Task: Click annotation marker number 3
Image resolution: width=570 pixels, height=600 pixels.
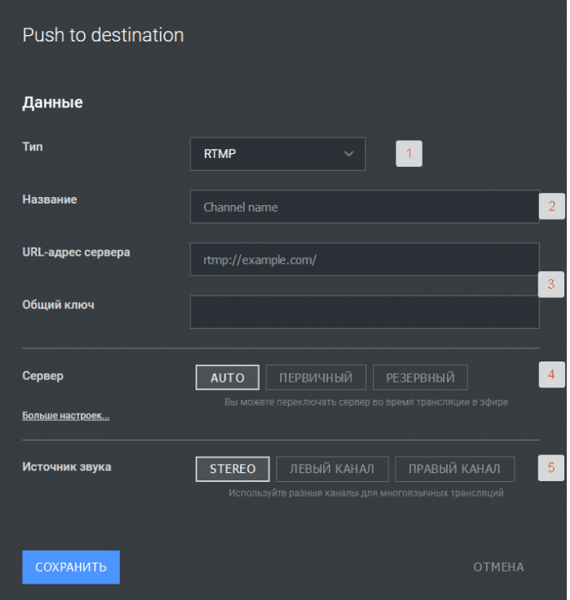Action: point(550,284)
